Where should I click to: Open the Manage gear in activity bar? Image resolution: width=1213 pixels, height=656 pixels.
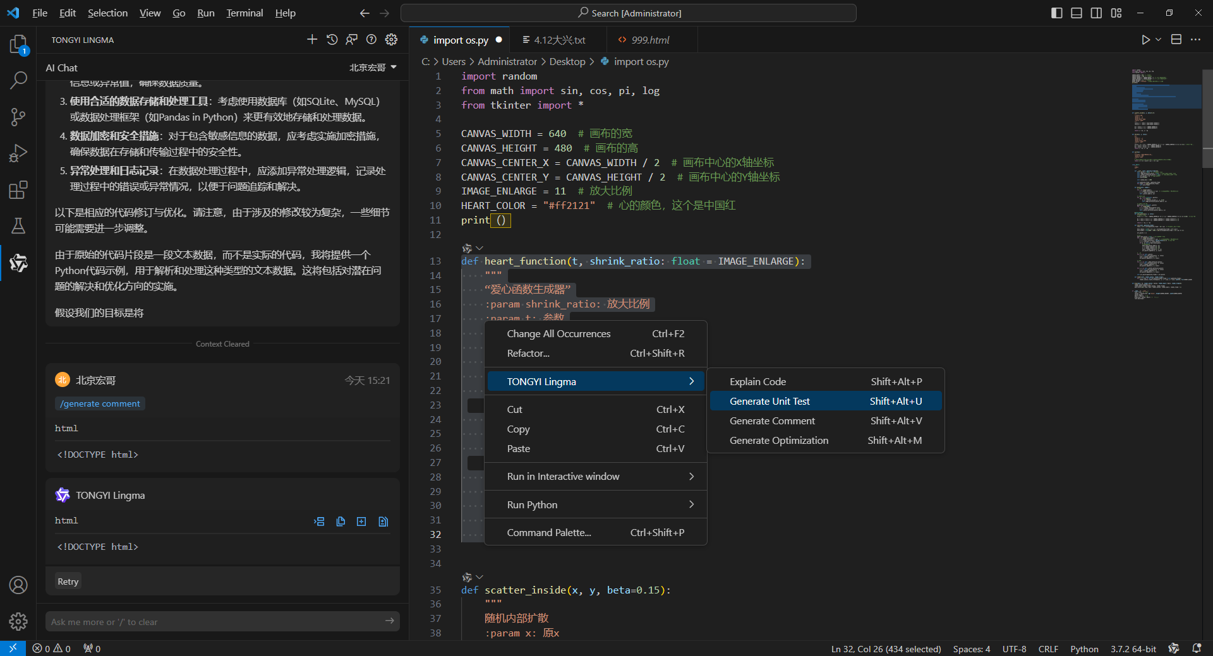[x=18, y=622]
